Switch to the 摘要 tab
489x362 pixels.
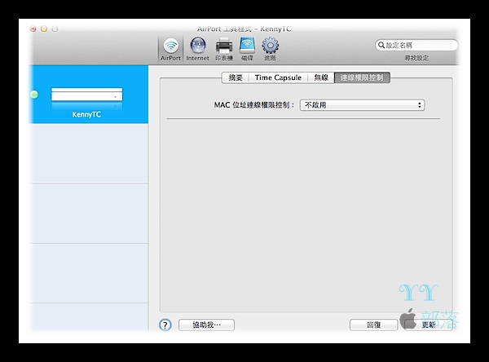pos(236,77)
